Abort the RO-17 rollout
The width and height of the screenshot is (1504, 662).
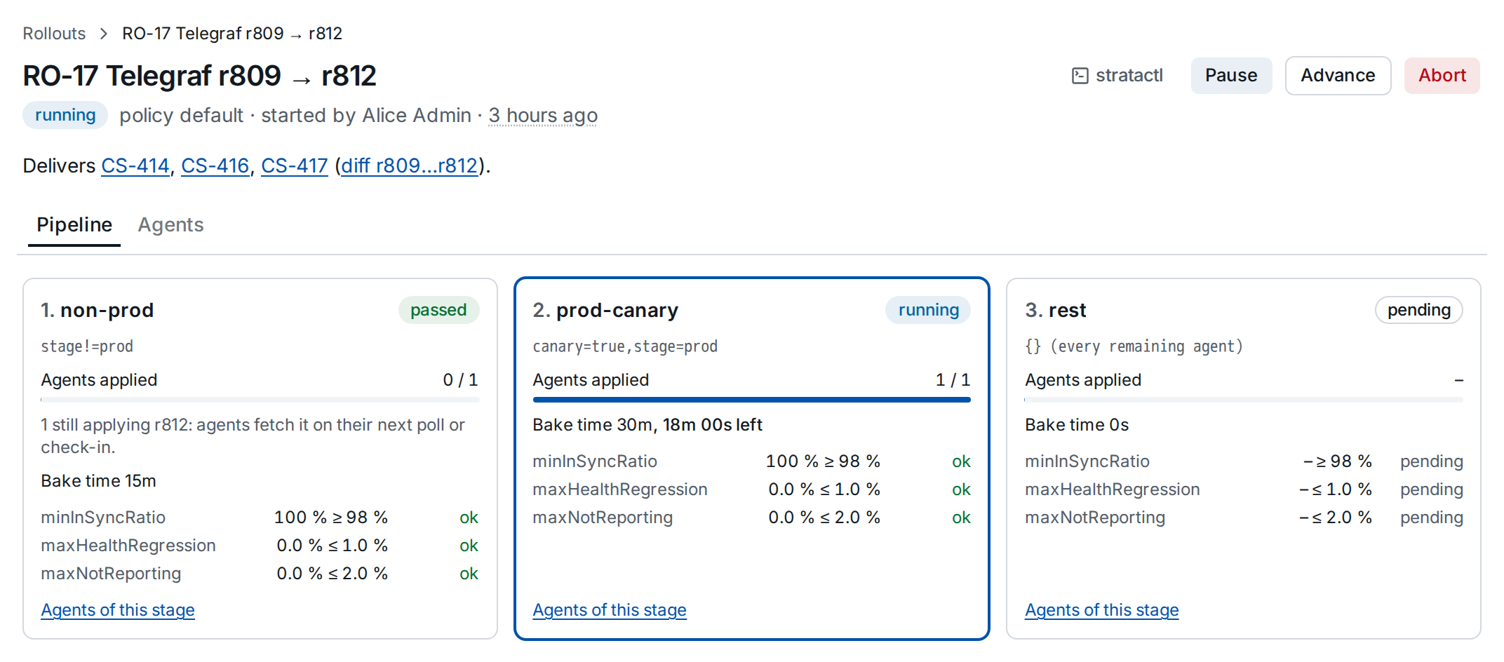coord(1442,76)
